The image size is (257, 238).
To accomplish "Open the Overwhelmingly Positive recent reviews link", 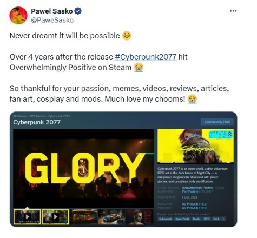I will point(197,188).
